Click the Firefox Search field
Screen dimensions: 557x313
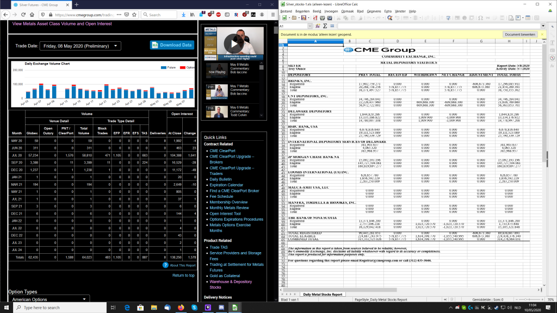(x=159, y=15)
